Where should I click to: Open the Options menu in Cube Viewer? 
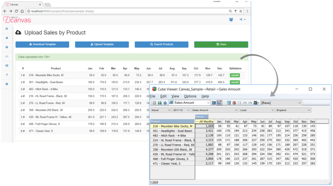tap(190, 96)
